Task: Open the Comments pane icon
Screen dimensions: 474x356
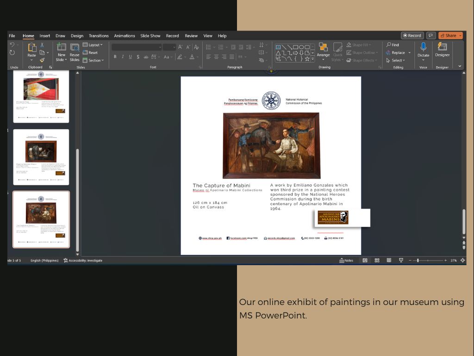Action: 431,36
